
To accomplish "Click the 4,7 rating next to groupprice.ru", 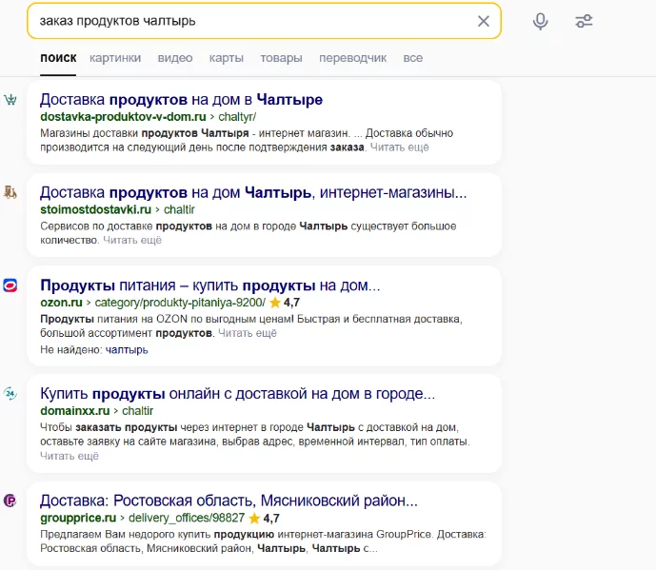I will [271, 519].
